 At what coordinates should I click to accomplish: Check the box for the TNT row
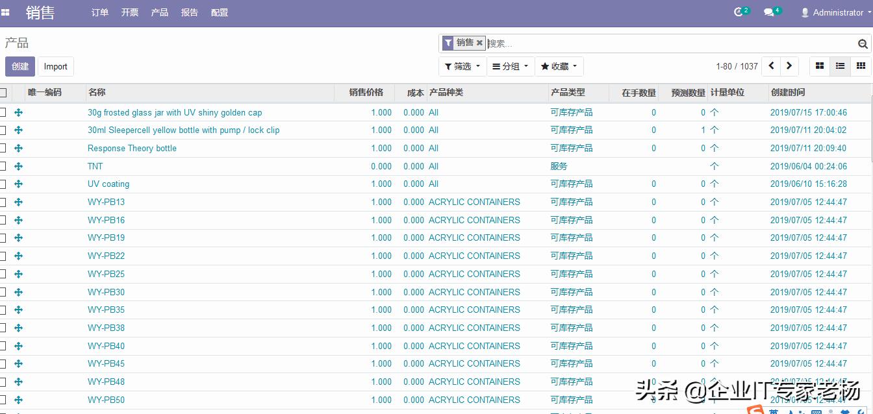[x=3, y=166]
